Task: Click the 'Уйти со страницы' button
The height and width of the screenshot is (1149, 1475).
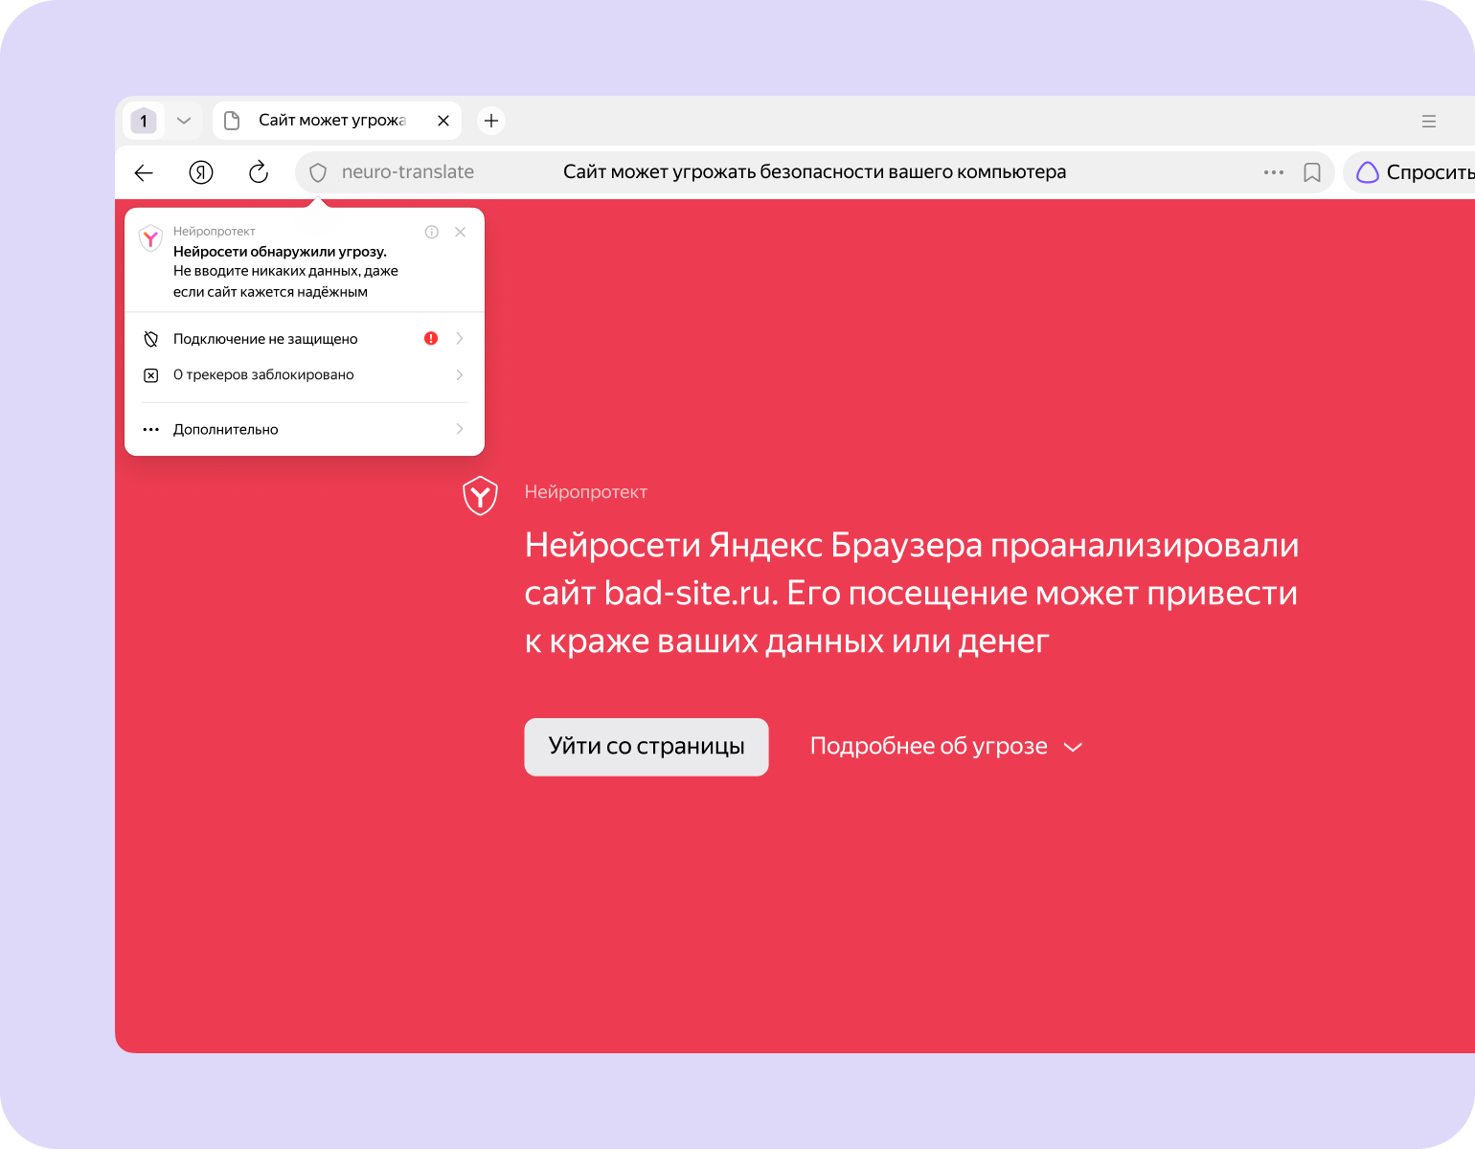Action: pos(647,747)
